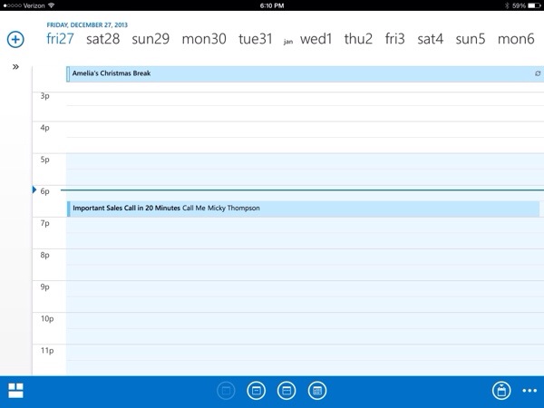Tap the 7p time label

click(x=44, y=223)
